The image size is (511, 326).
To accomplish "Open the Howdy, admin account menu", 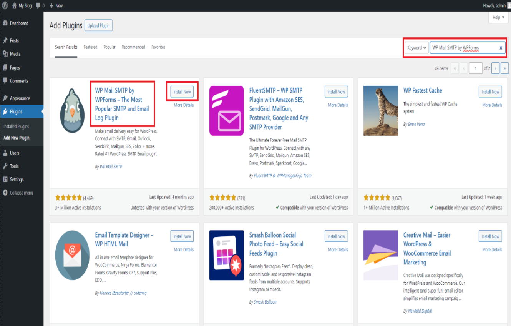I will [x=496, y=5].
